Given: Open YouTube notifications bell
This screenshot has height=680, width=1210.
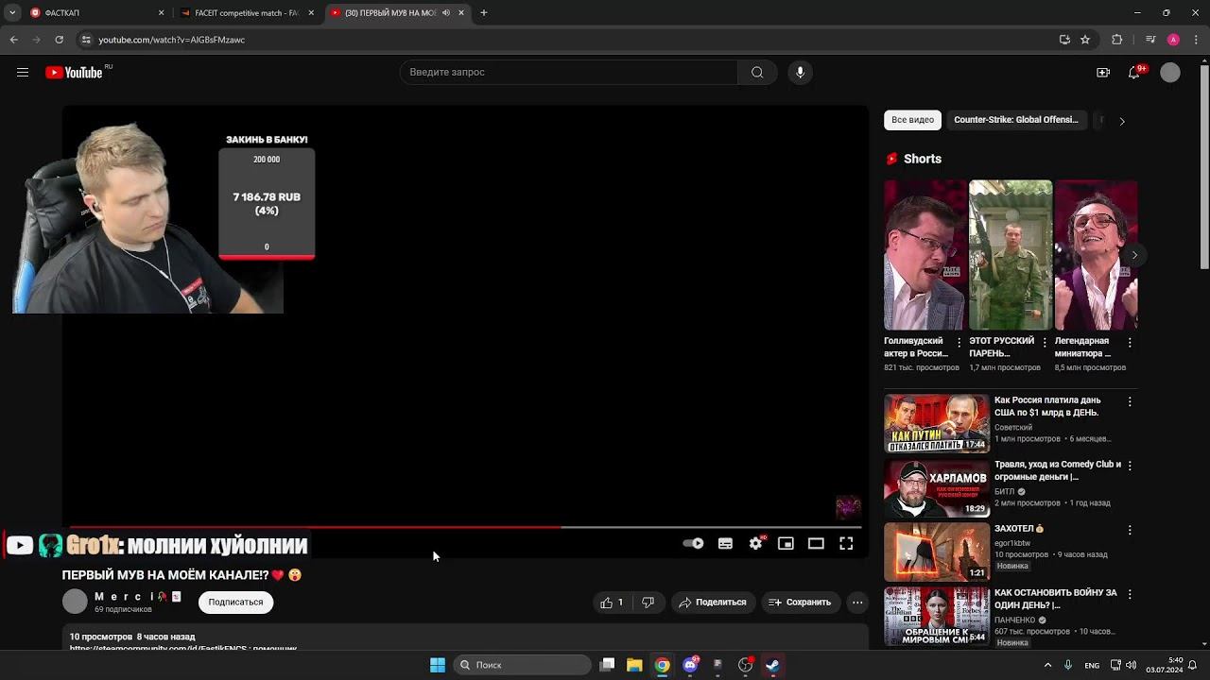Looking at the screenshot, I should click(1134, 73).
